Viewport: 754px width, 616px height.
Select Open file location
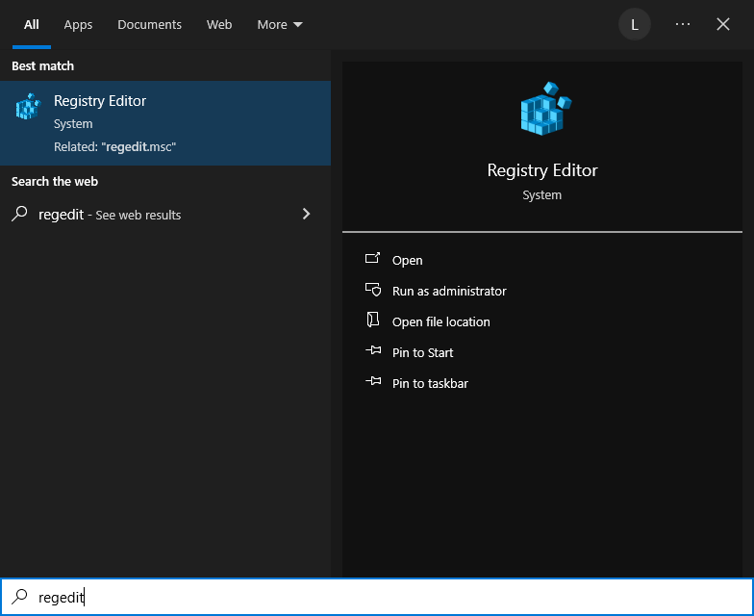coord(440,321)
